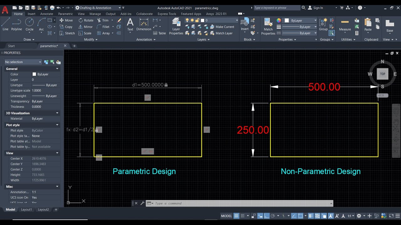Toggle lineweight display in status bar
The height and width of the screenshot is (225, 401).
point(311,216)
